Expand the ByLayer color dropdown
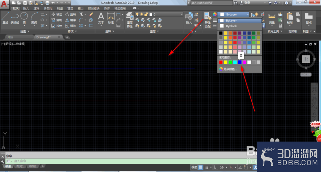This screenshot has height=172, width=321. pyautogui.click(x=234, y=14)
